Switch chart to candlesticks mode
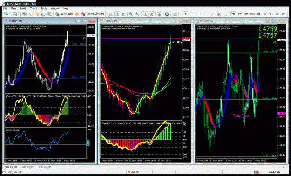This screenshot has height=176, width=291. coord(117,14)
